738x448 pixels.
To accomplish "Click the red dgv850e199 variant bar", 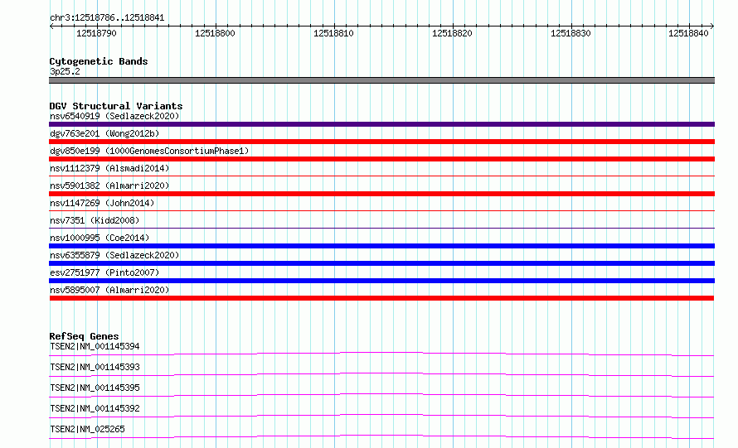I will 381,159.
